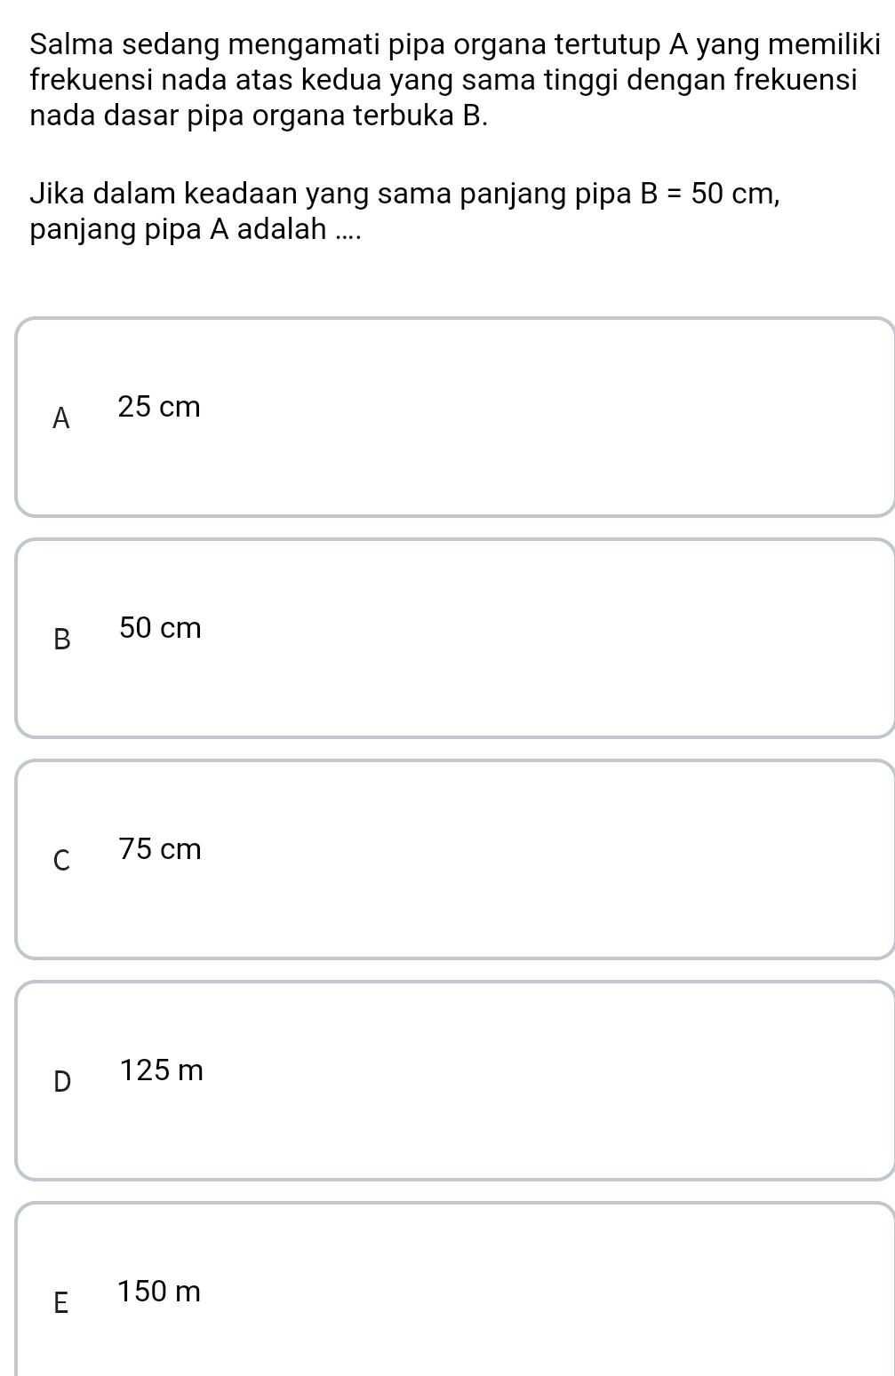The width and height of the screenshot is (895, 1376).
Task: Tap the "50 cm" answer text
Action: pyautogui.click(x=160, y=629)
